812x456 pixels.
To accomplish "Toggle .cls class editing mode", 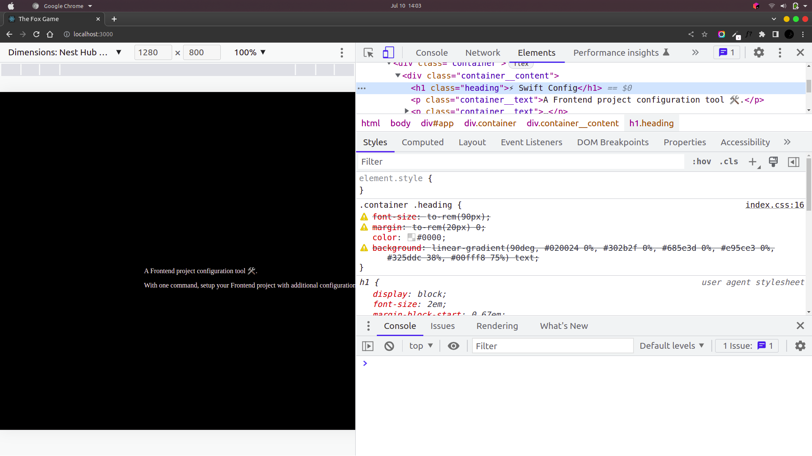I will point(729,161).
